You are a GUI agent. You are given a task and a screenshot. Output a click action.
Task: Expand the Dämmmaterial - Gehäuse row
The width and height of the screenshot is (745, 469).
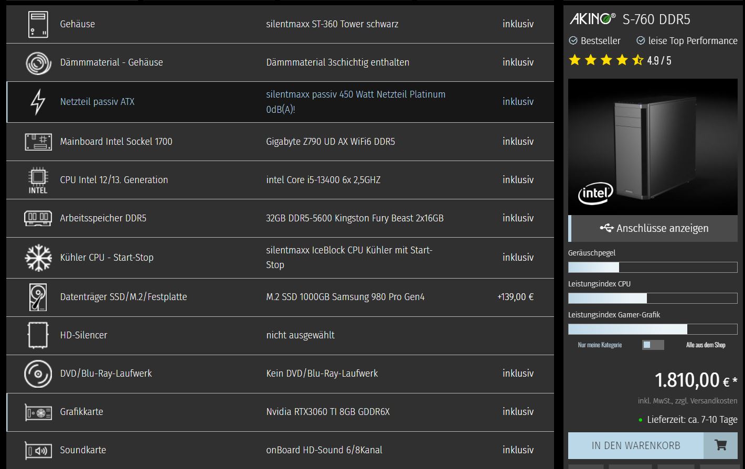(x=280, y=62)
